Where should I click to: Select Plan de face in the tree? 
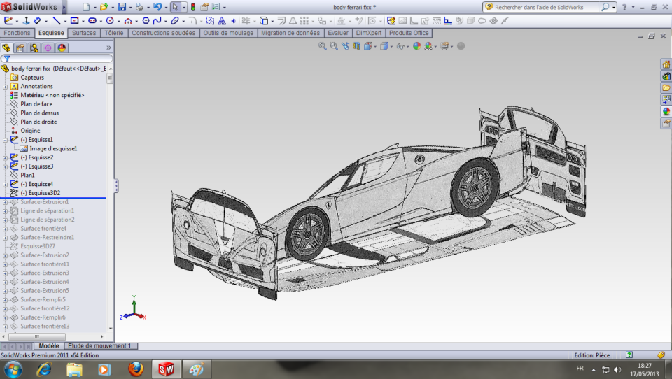(36, 104)
